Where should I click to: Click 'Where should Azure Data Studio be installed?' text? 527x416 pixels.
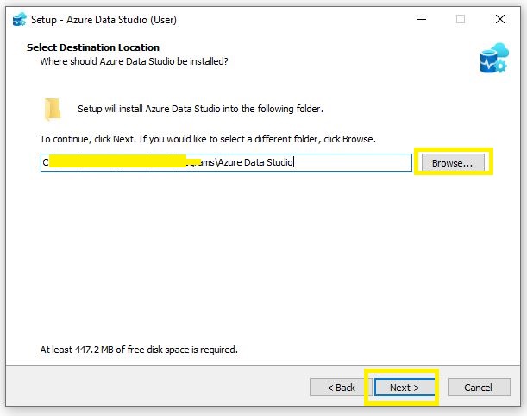pos(134,61)
